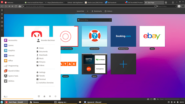The height and width of the screenshot is (104, 185).
Task: Open the Accessories menu category
Action: coord(11,40)
